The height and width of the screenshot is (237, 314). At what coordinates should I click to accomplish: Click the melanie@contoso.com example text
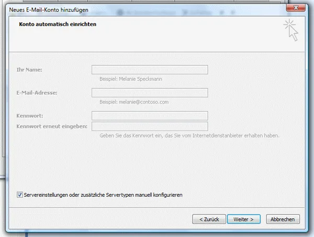134,102
